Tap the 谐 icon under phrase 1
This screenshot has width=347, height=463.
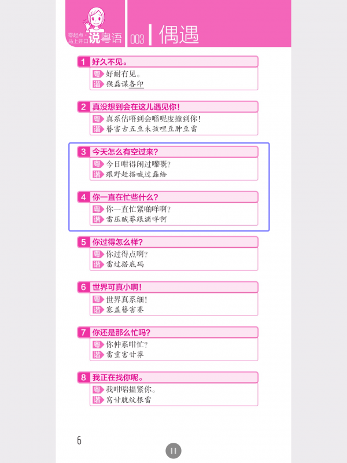(97, 84)
